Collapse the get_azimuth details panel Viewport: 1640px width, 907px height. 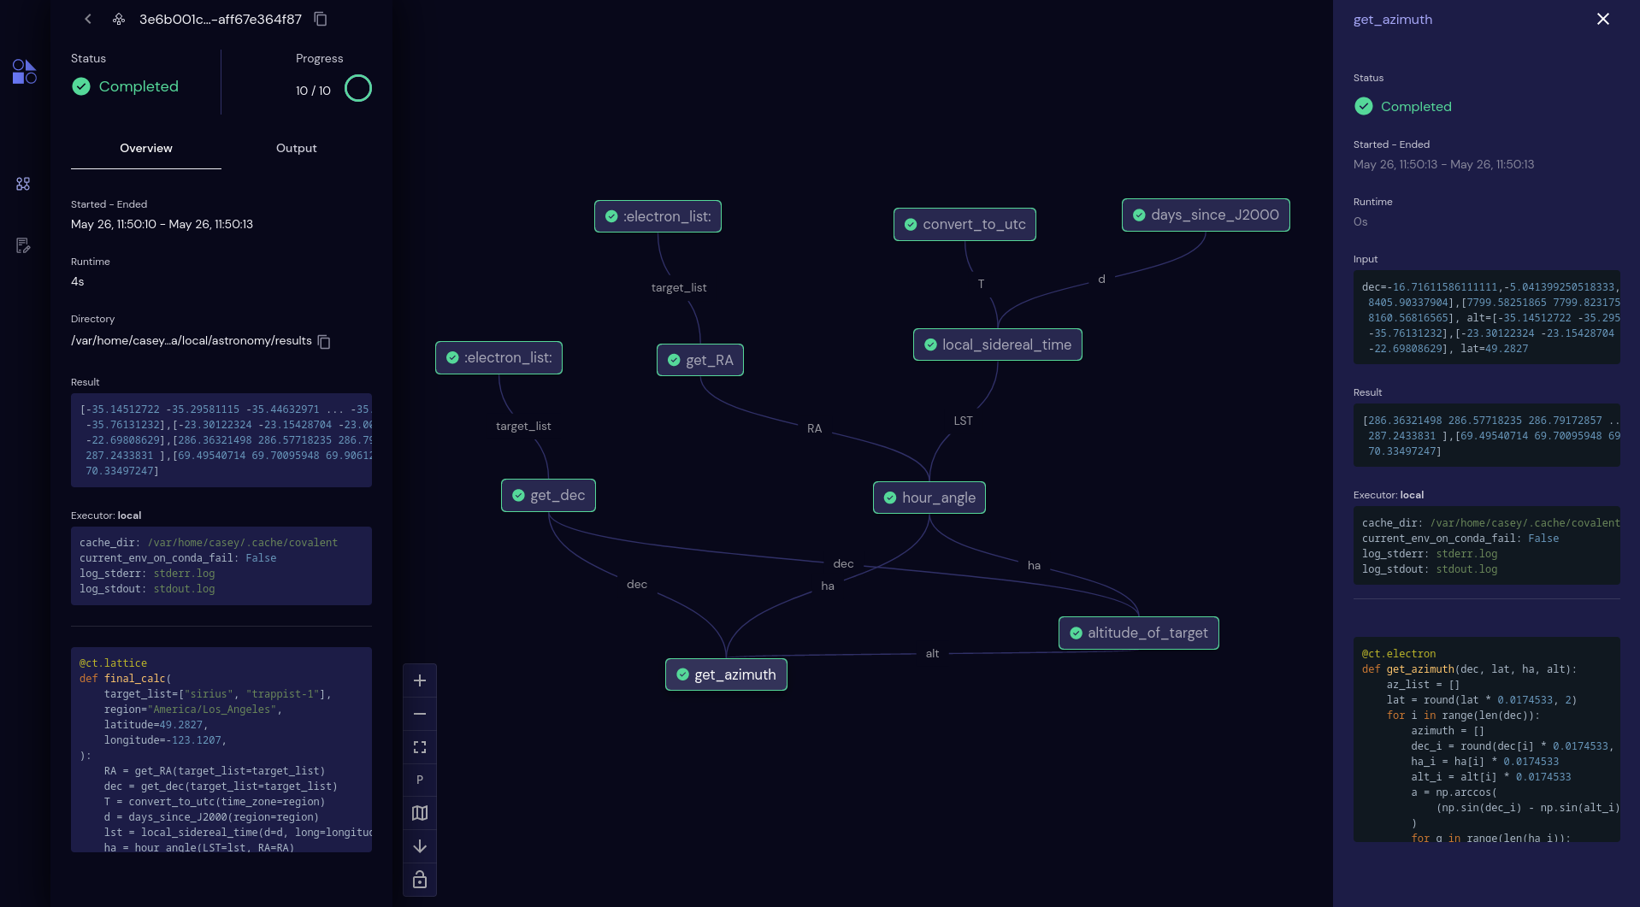pyautogui.click(x=1603, y=18)
